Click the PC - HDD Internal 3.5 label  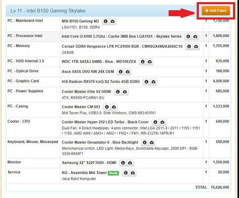click(26, 61)
